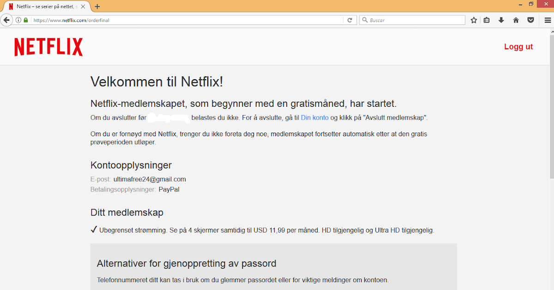Open the Library clipboard icon
Viewport: 554px width, 290px height.
point(487,20)
